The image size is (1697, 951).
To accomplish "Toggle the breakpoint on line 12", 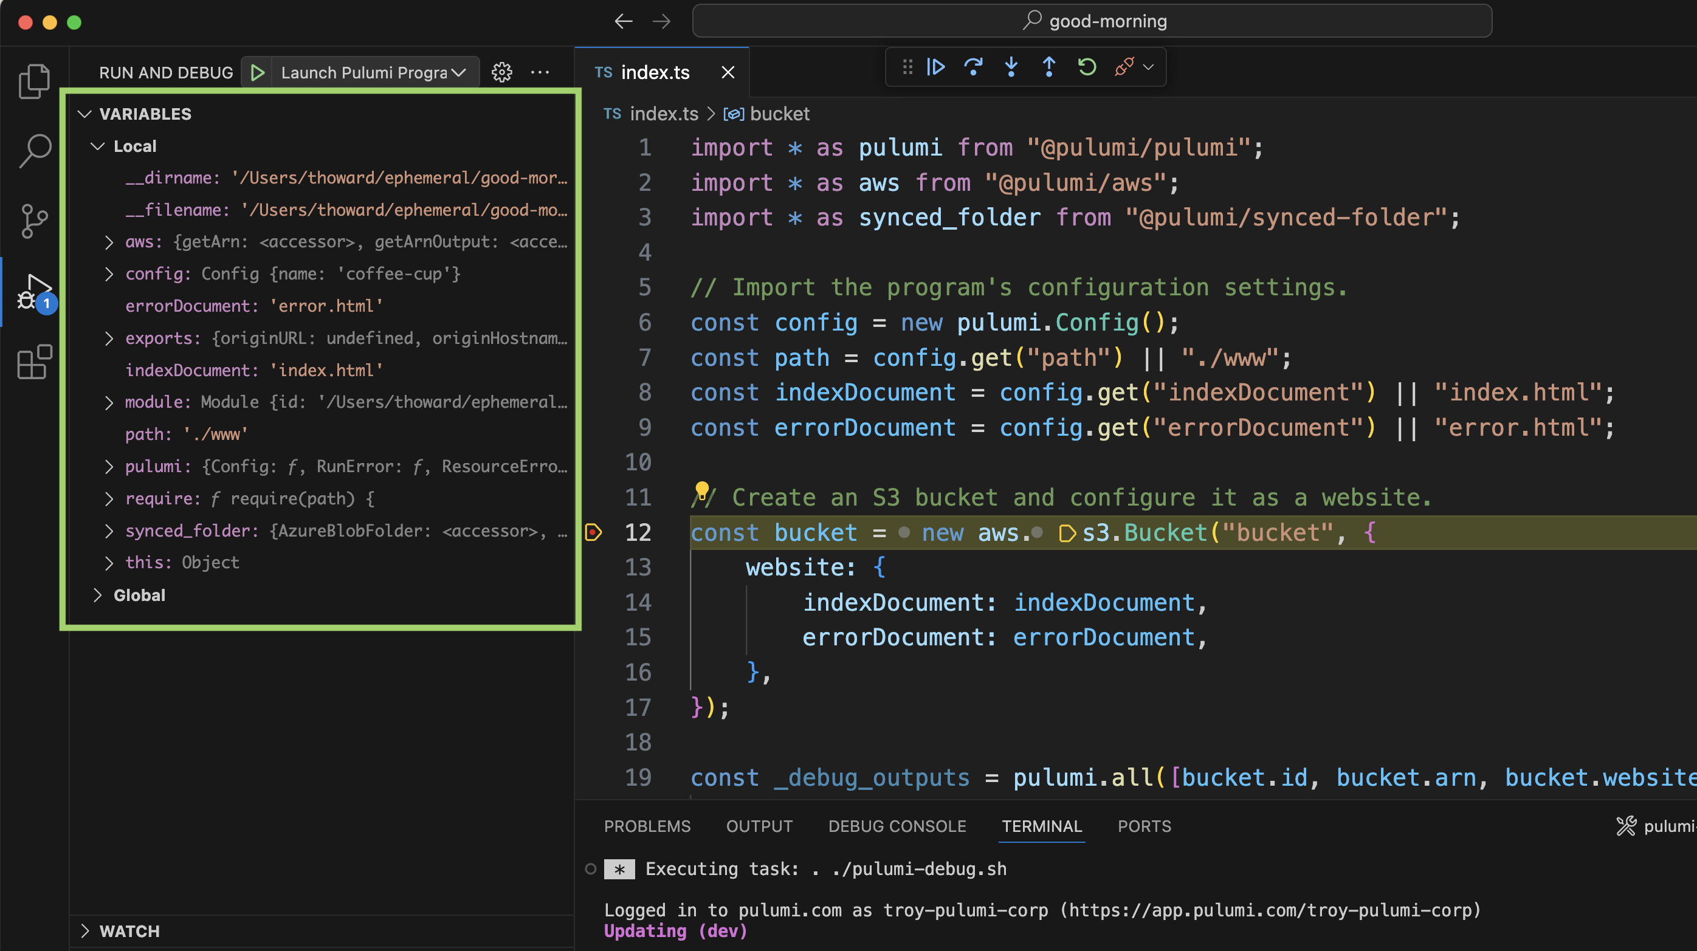I will click(x=594, y=532).
